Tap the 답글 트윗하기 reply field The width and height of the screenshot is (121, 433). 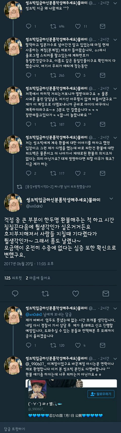[60, 429]
